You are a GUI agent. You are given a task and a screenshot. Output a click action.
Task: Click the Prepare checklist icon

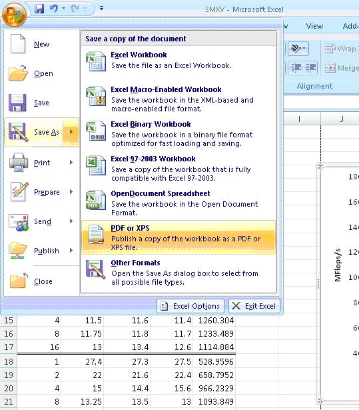19,191
